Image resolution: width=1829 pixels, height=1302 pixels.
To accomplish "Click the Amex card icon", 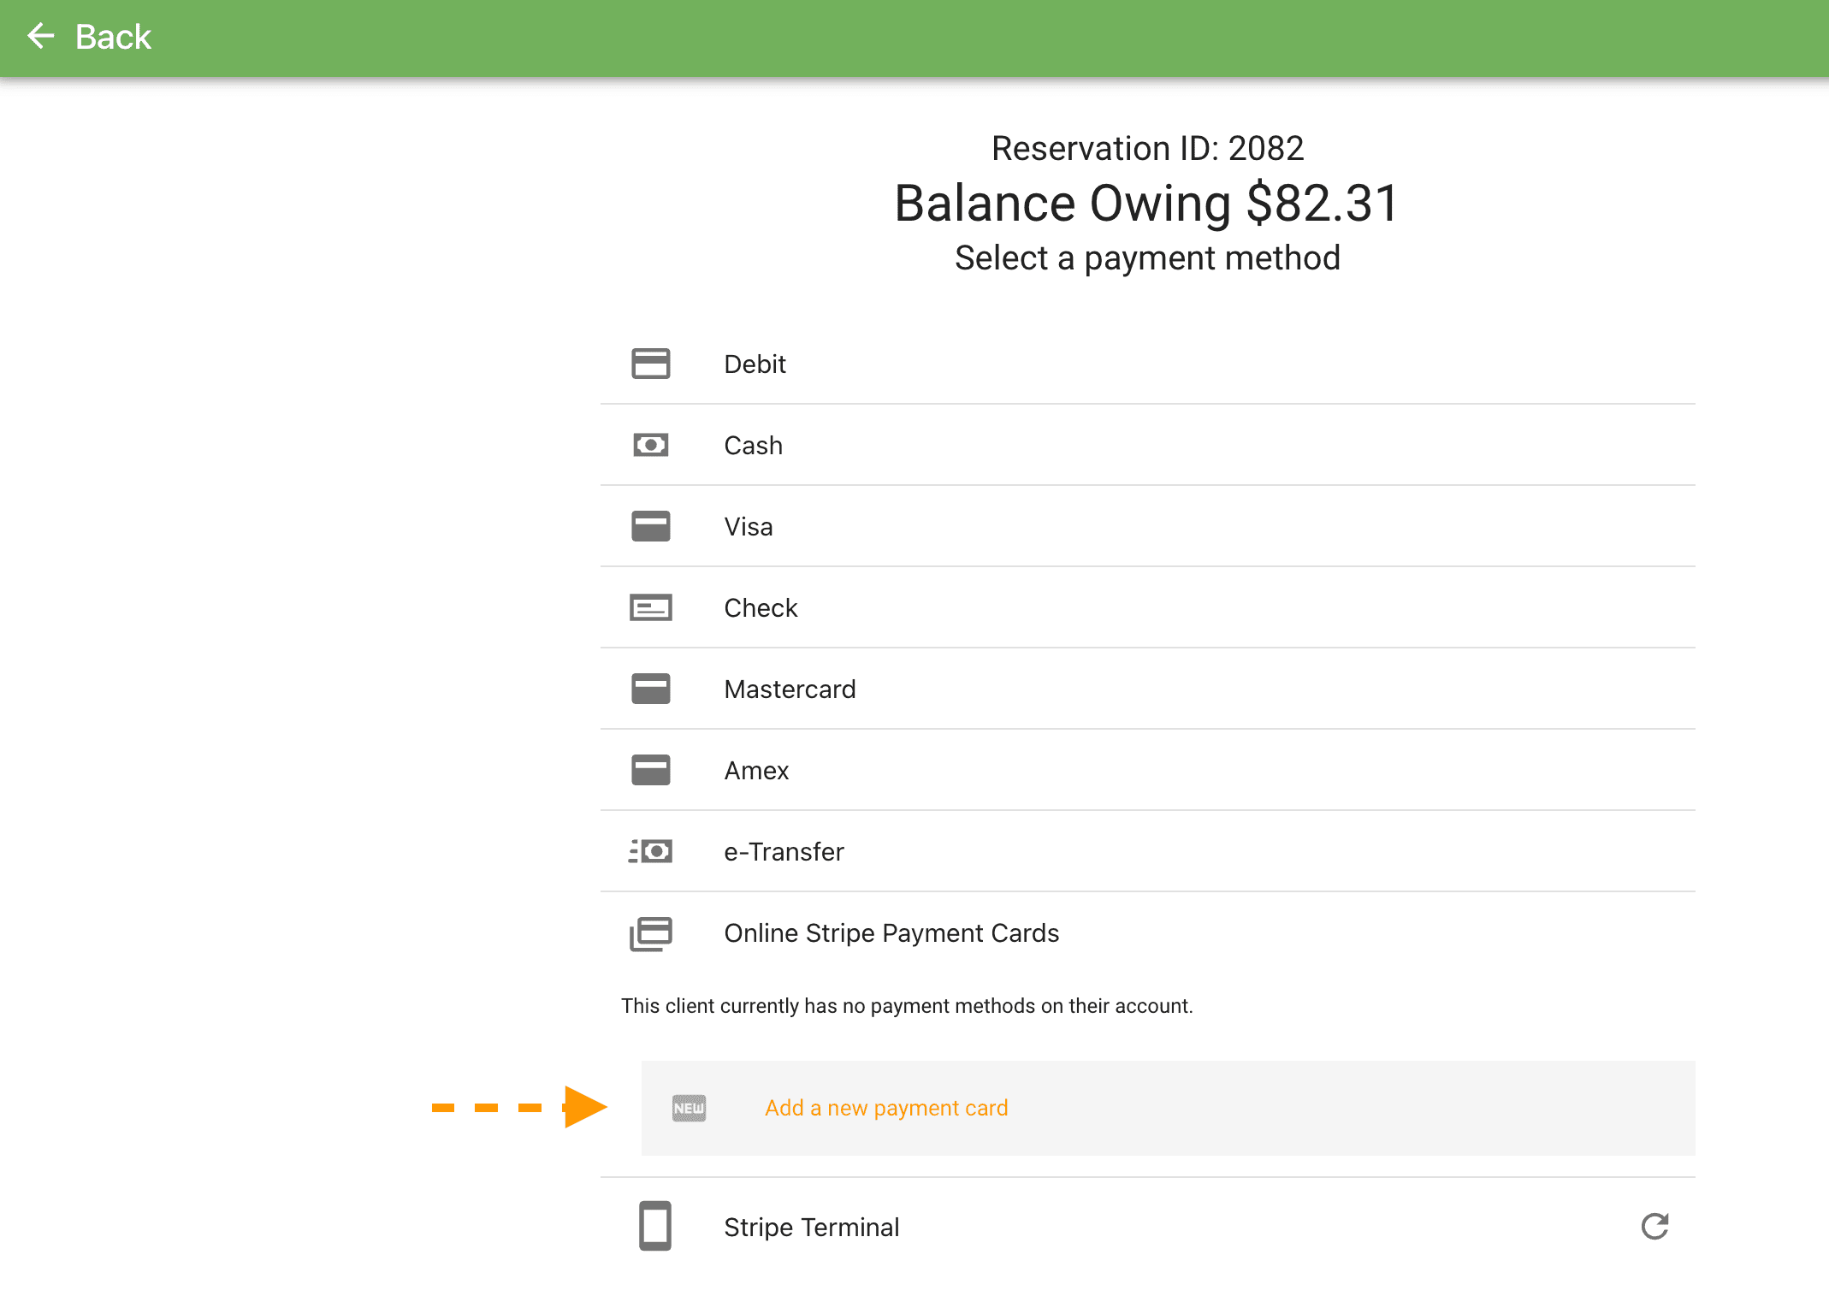I will (651, 770).
